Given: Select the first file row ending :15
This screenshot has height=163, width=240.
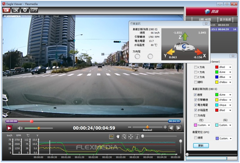Looking at the screenshot, I should 224,25.
